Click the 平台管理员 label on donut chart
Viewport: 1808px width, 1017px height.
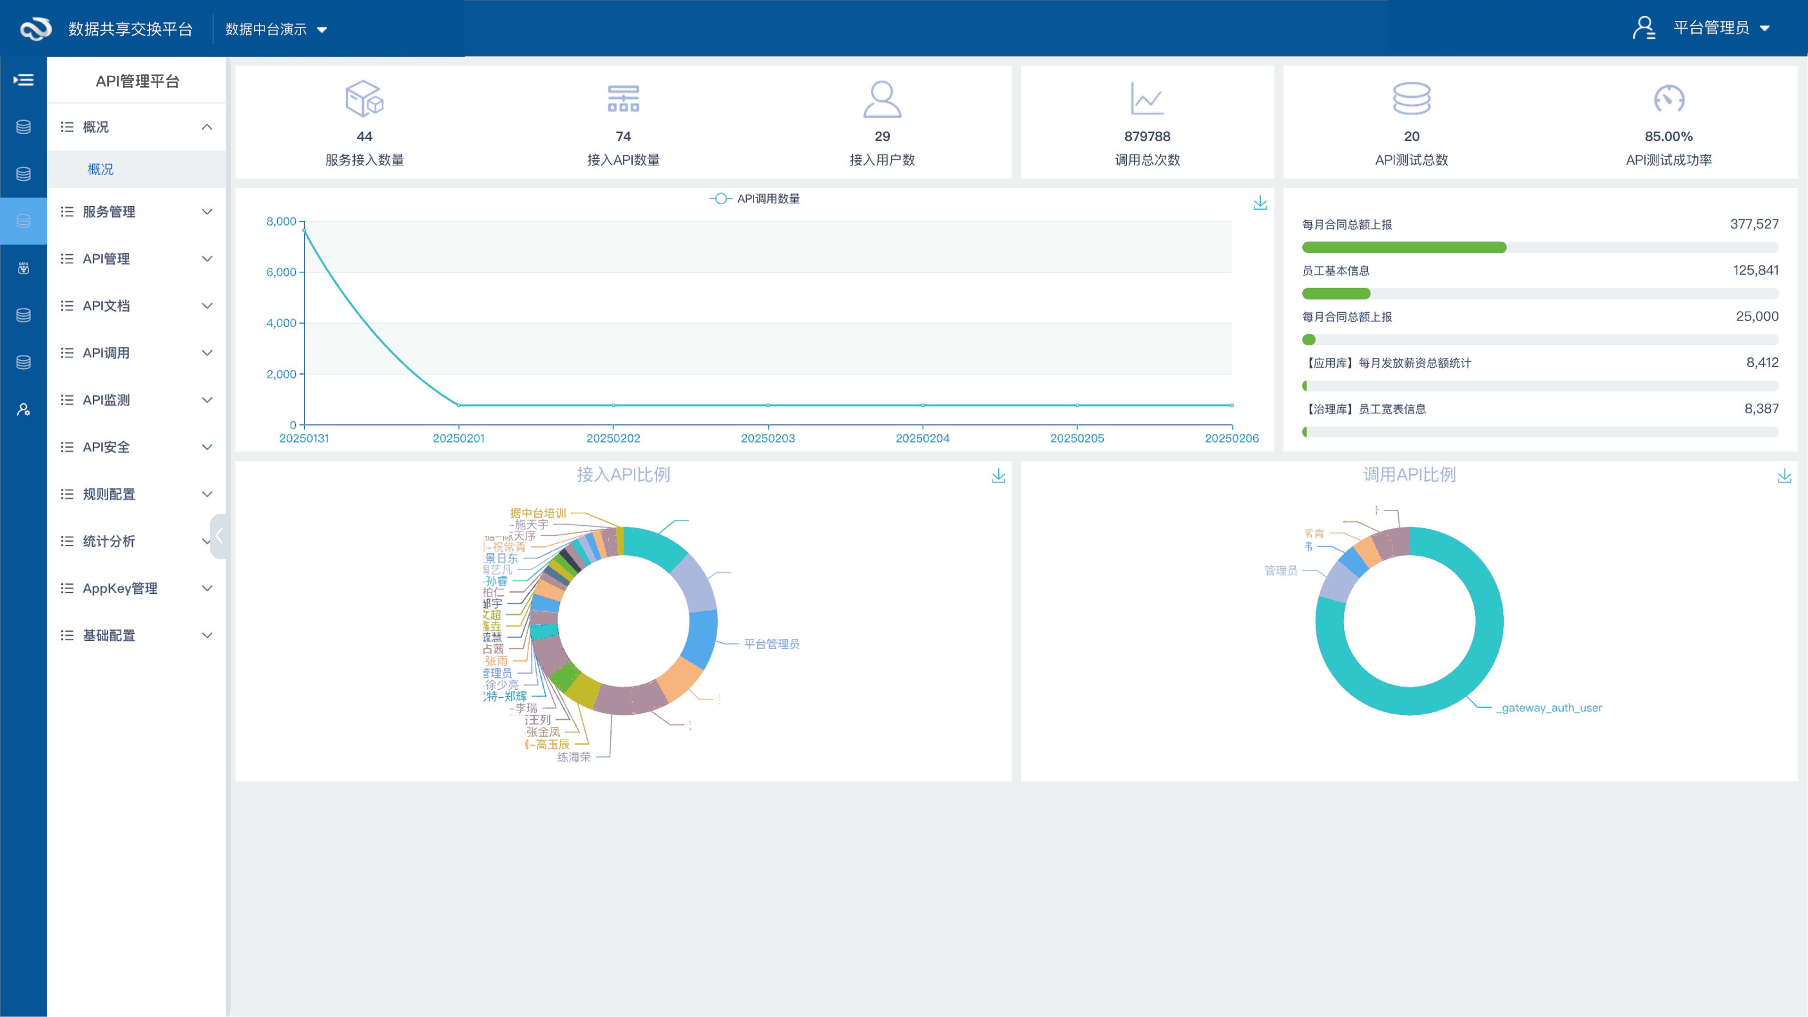tap(771, 644)
